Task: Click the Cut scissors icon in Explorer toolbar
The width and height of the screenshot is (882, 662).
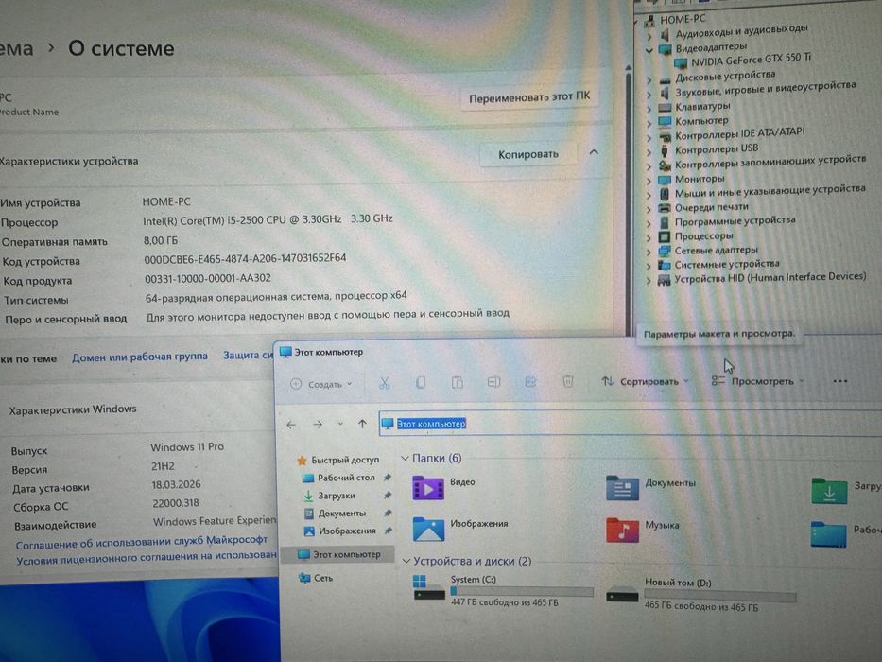Action: tap(384, 383)
